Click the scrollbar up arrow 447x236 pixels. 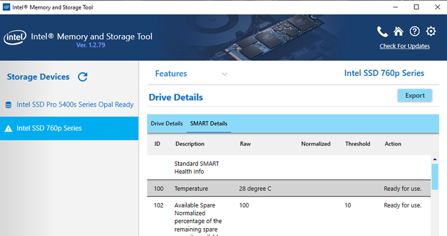[435, 159]
